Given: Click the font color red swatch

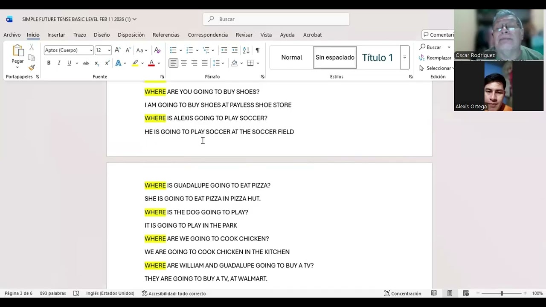Looking at the screenshot, I should tap(151, 63).
